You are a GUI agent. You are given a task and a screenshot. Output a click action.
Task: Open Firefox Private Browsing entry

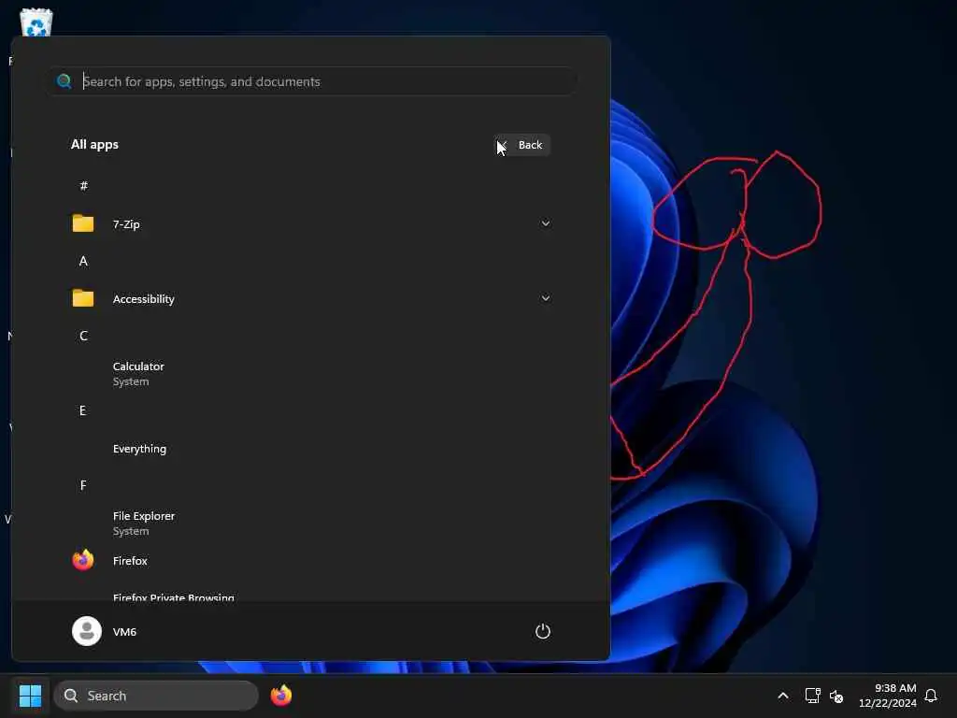[x=311, y=596]
